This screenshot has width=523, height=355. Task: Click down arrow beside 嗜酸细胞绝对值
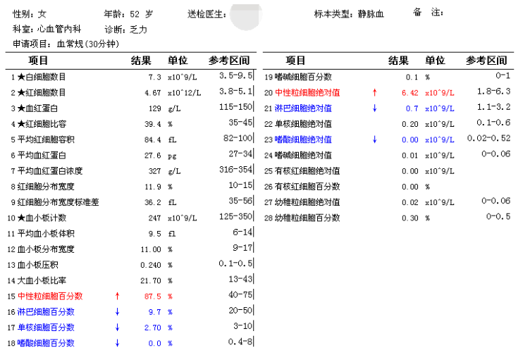(374, 139)
